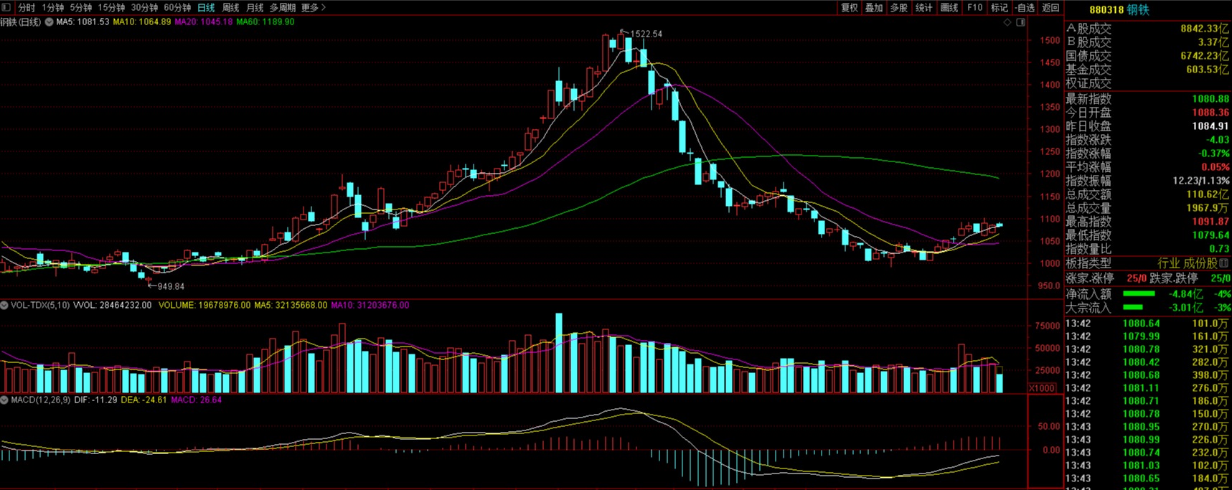
Task: Open the VOL-TDX indicator settings circle
Action: (x=5, y=306)
